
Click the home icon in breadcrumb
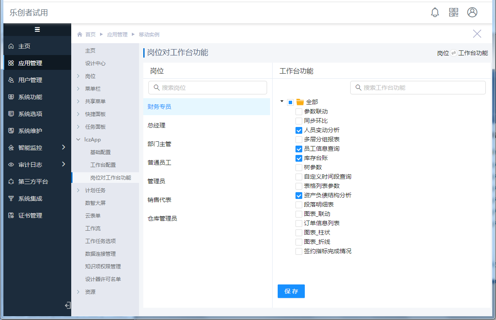[x=80, y=34]
